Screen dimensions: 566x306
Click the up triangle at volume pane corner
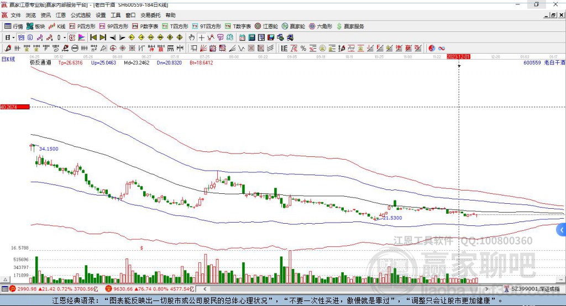click(5, 279)
